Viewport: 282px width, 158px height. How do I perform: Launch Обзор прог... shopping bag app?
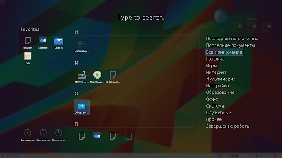(x=82, y=107)
